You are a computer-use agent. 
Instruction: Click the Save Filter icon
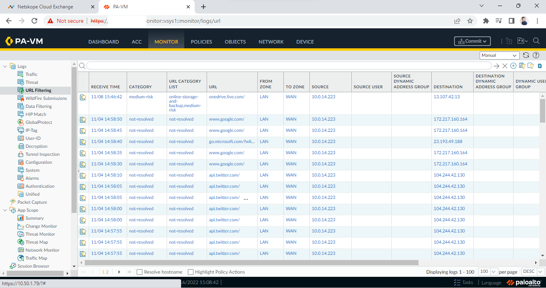(522, 66)
